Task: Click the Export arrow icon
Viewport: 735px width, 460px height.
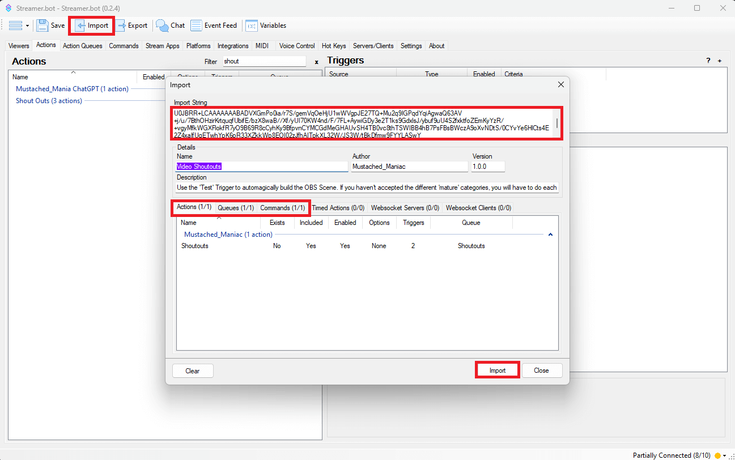Action: pyautogui.click(x=121, y=25)
